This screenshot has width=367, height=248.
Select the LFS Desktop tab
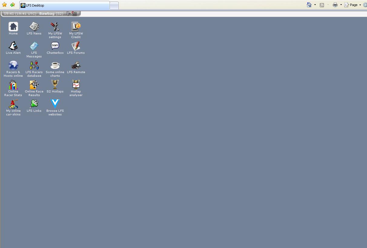coord(64,5)
